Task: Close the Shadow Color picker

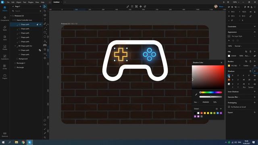Action: click(x=221, y=63)
